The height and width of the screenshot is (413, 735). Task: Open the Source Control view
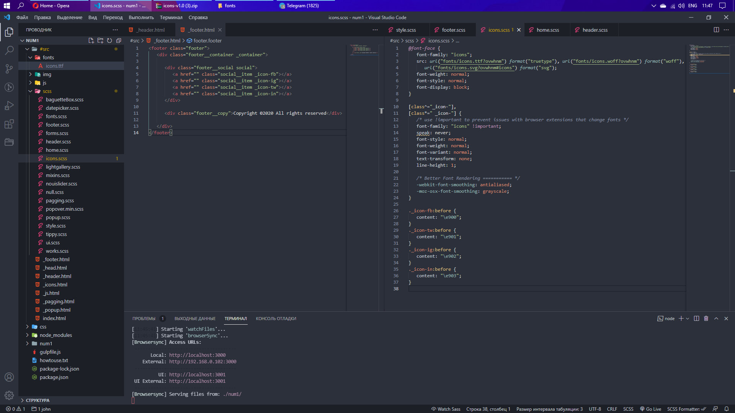click(9, 69)
